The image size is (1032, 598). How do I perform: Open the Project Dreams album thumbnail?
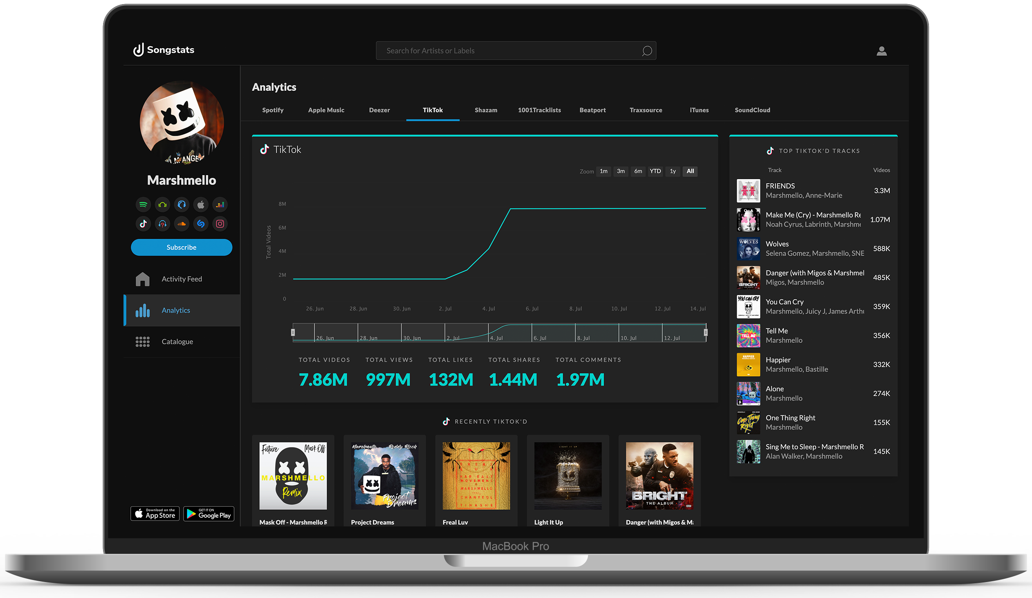tap(384, 476)
